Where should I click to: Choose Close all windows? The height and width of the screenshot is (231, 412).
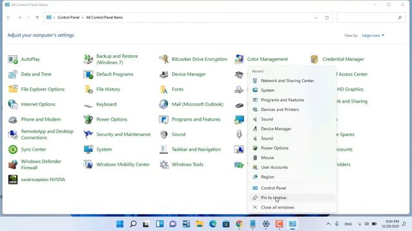coord(292,207)
